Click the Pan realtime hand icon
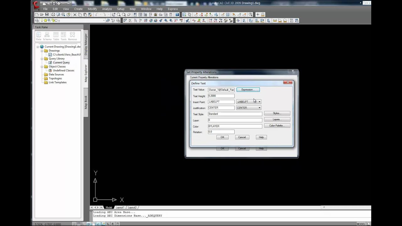This screenshot has width=402, height=226. [114, 14]
